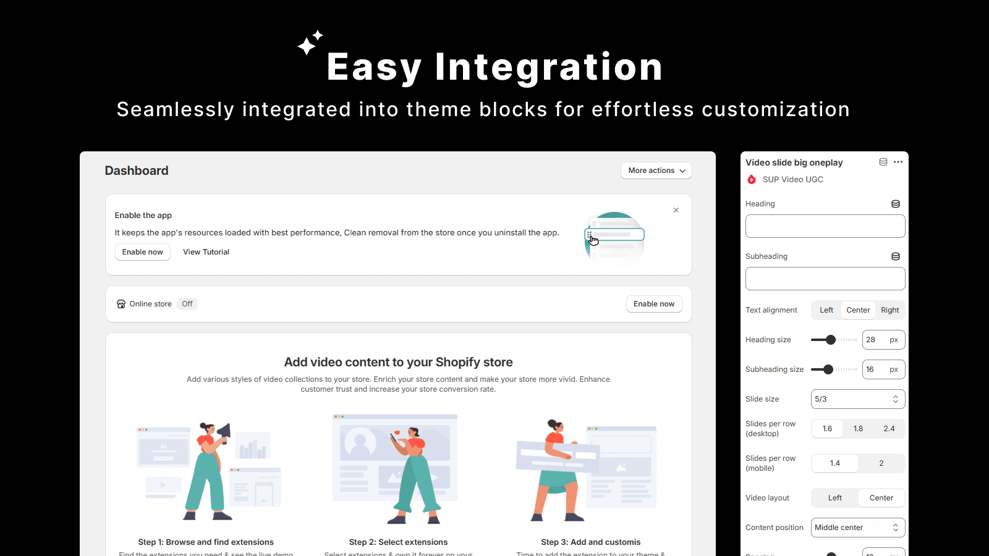This screenshot has height=556, width=989.
Task: Open the View Tutorial link
Action: (x=206, y=252)
